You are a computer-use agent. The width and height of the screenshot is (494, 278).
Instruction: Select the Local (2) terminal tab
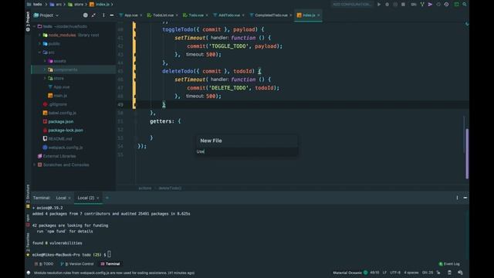click(86, 198)
